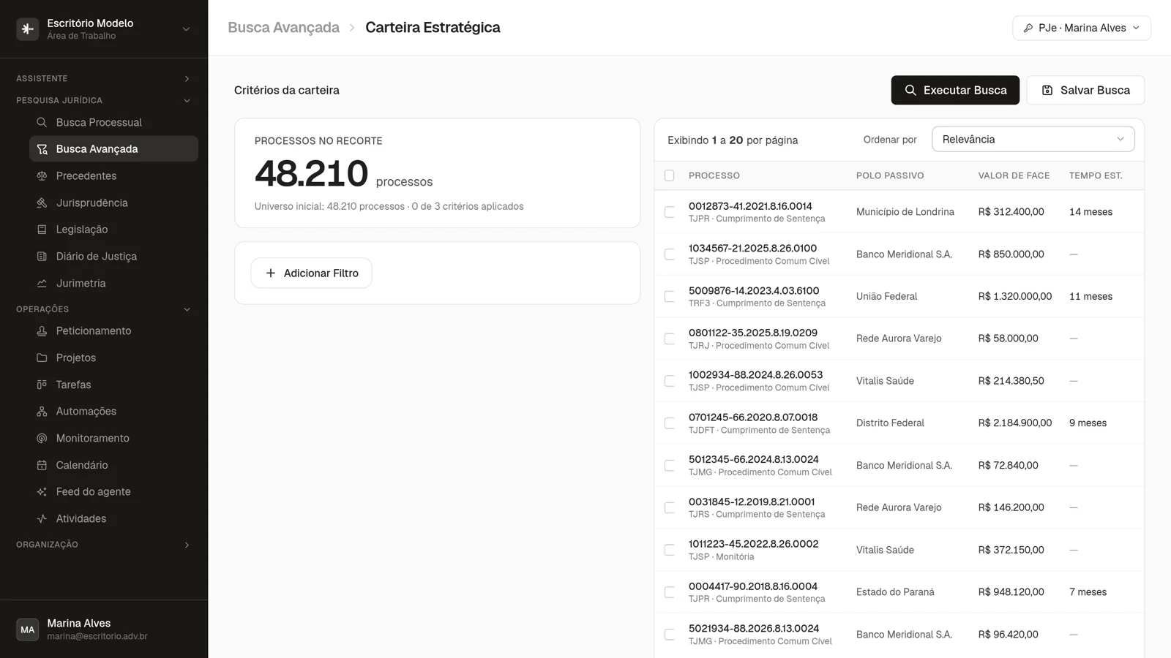Check the row for process 0012873-41.2021.8.16.0014

[669, 212]
